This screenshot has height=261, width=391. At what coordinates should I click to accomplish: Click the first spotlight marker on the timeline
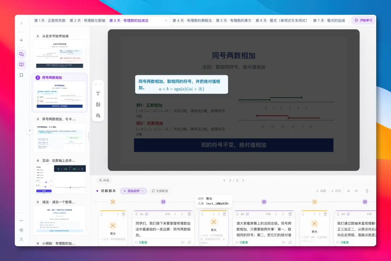pos(113,202)
